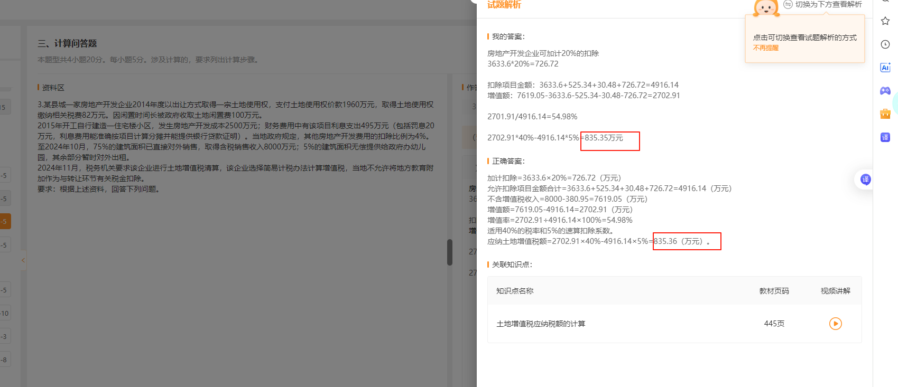Open the clock history icon in sidebar
Screen dimensions: 898x387
[885, 44]
